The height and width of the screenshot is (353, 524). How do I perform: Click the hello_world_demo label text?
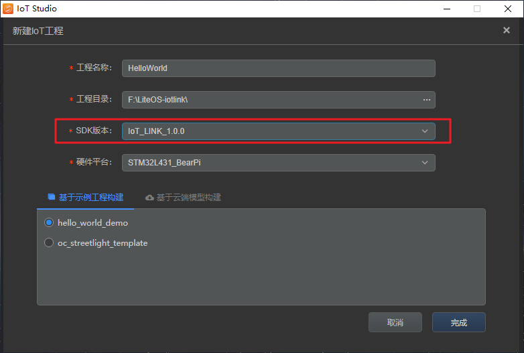point(92,223)
